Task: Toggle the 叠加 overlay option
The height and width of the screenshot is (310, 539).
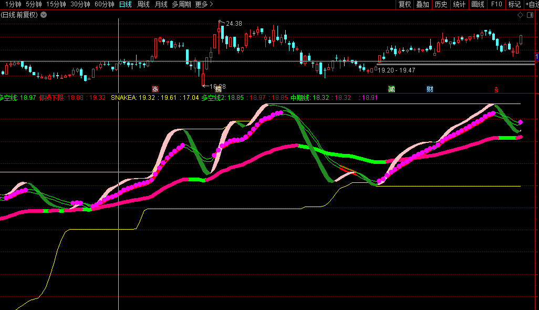Action: (422, 5)
